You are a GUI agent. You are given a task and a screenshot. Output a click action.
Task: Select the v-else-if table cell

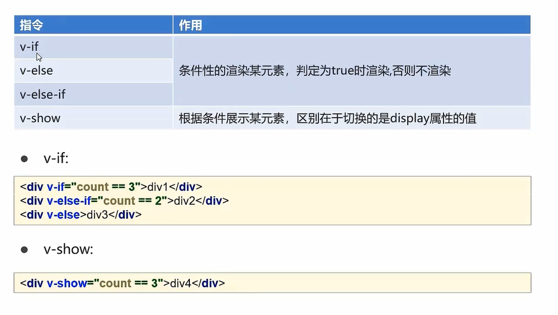(93, 94)
